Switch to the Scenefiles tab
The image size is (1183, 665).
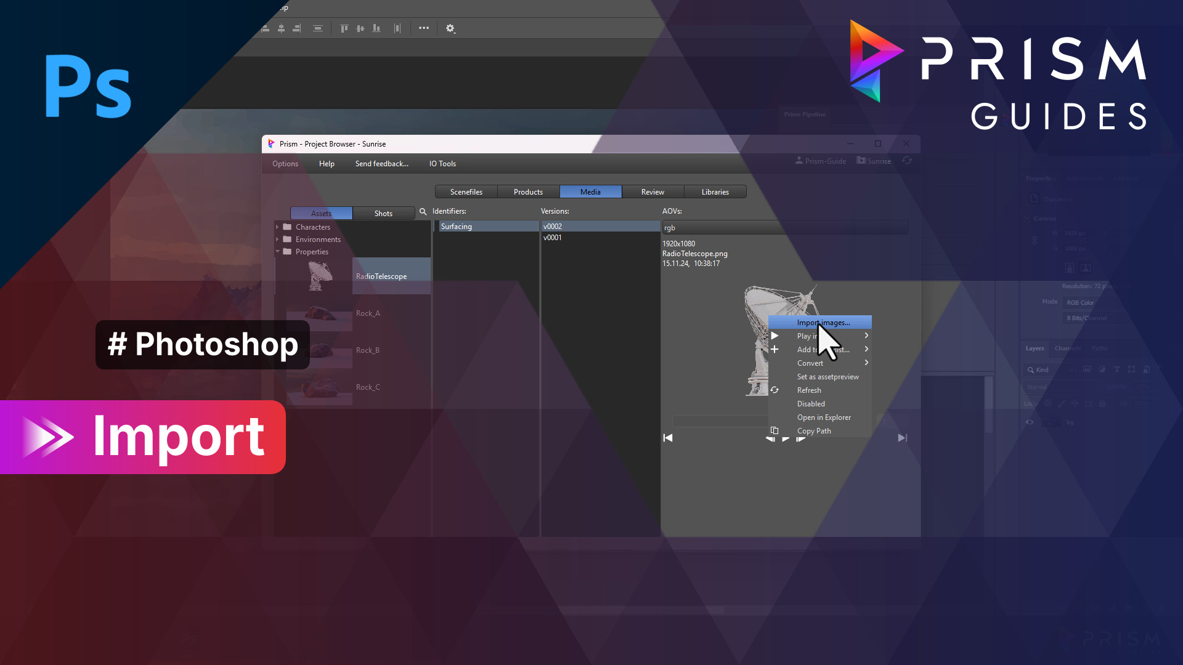(x=466, y=192)
